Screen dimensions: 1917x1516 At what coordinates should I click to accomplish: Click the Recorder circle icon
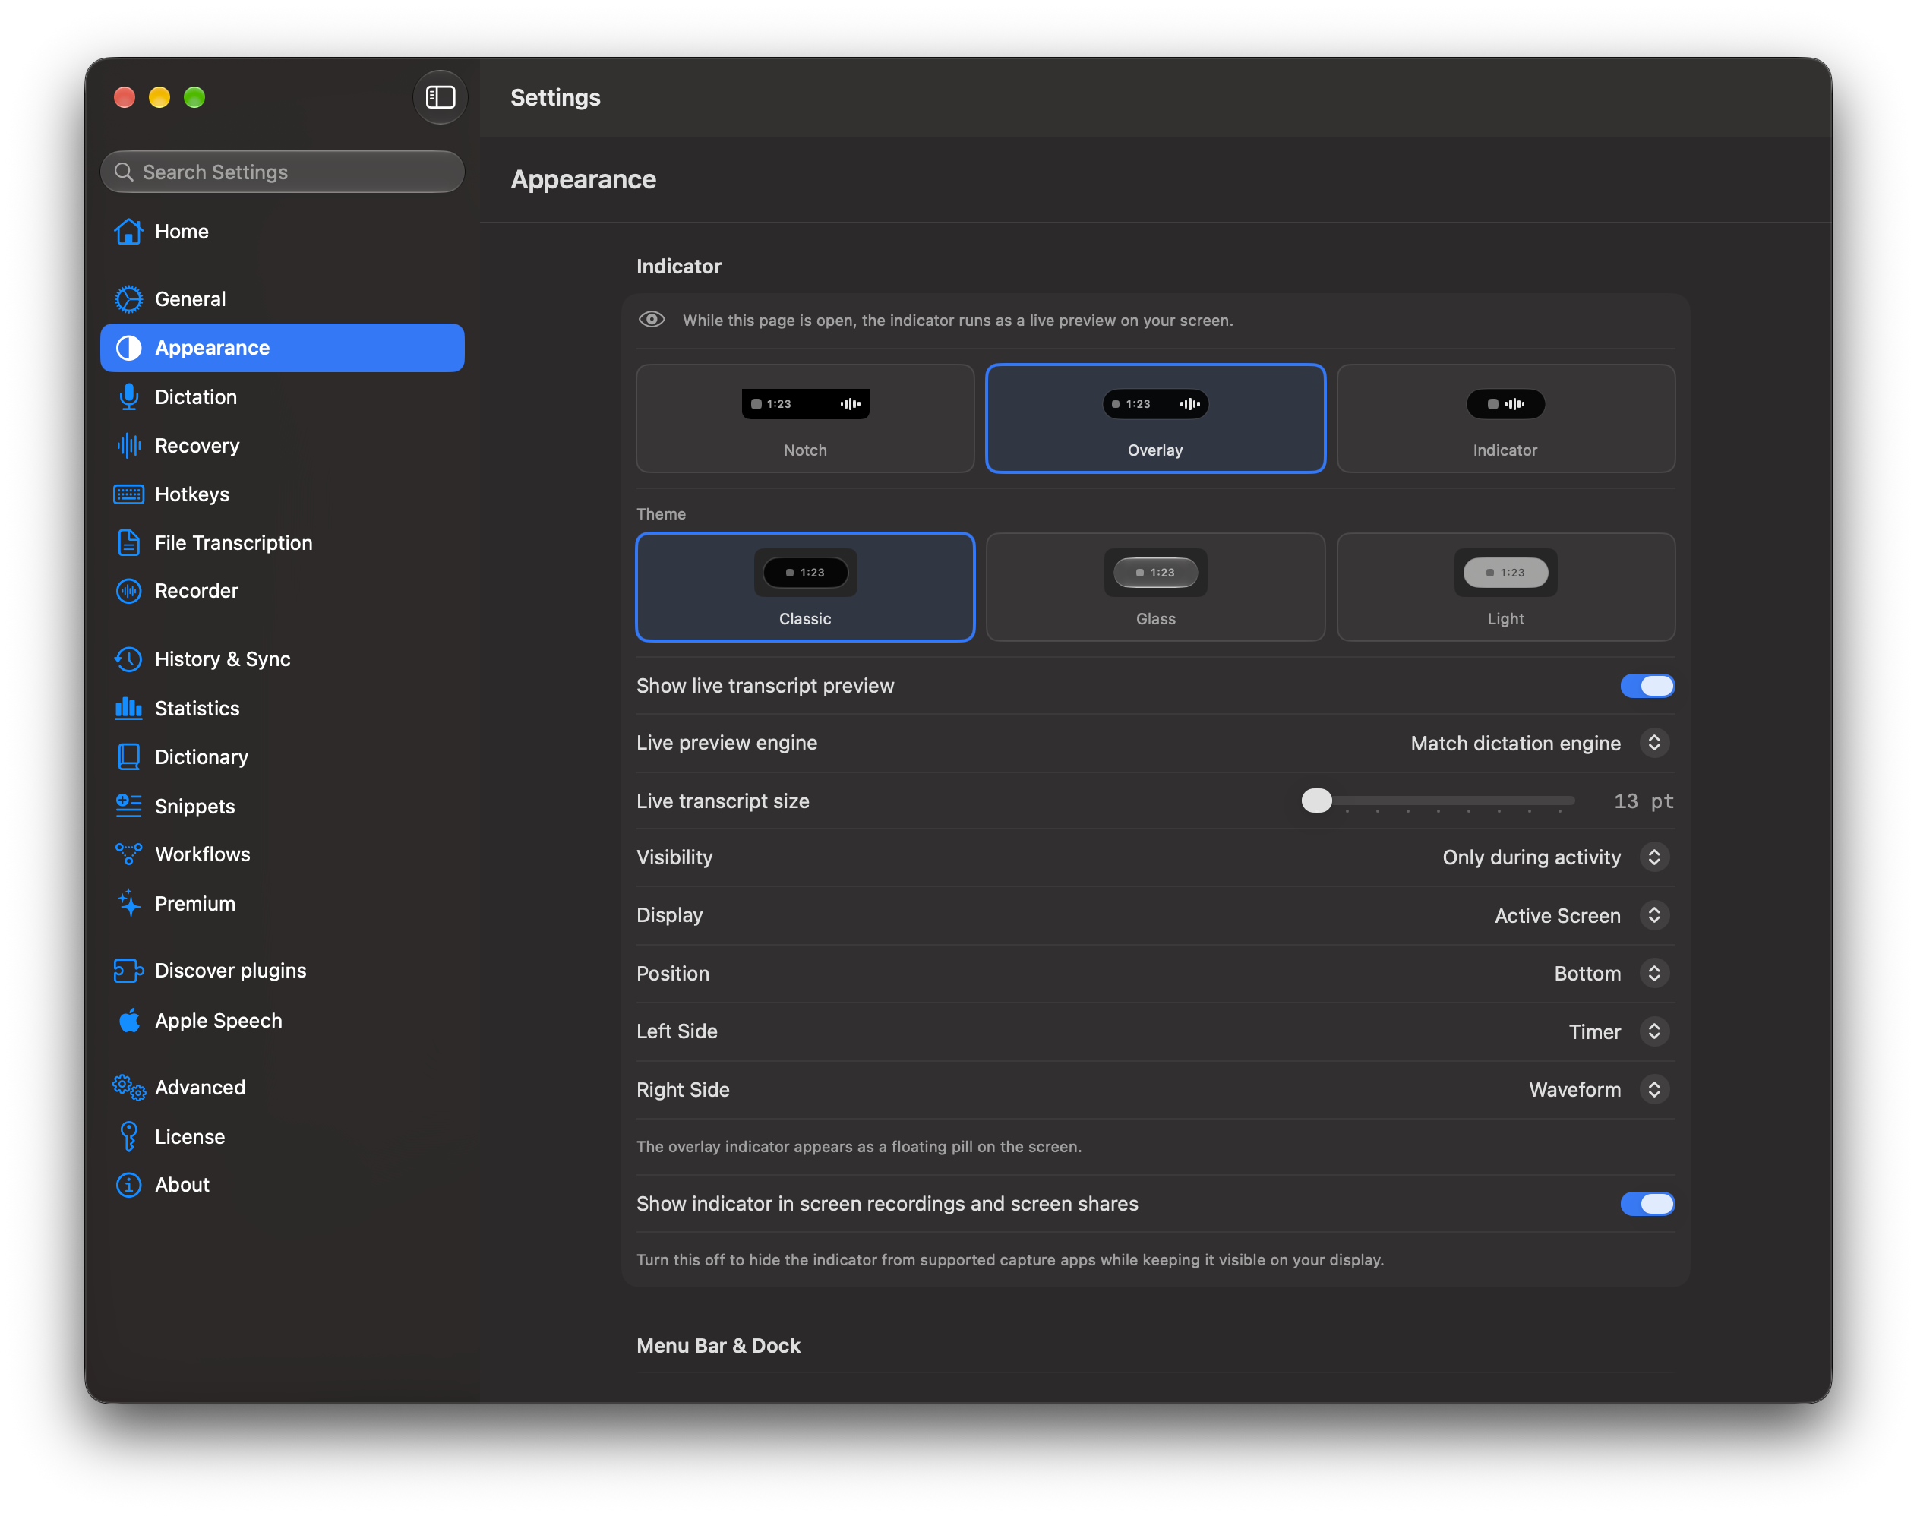coord(128,591)
